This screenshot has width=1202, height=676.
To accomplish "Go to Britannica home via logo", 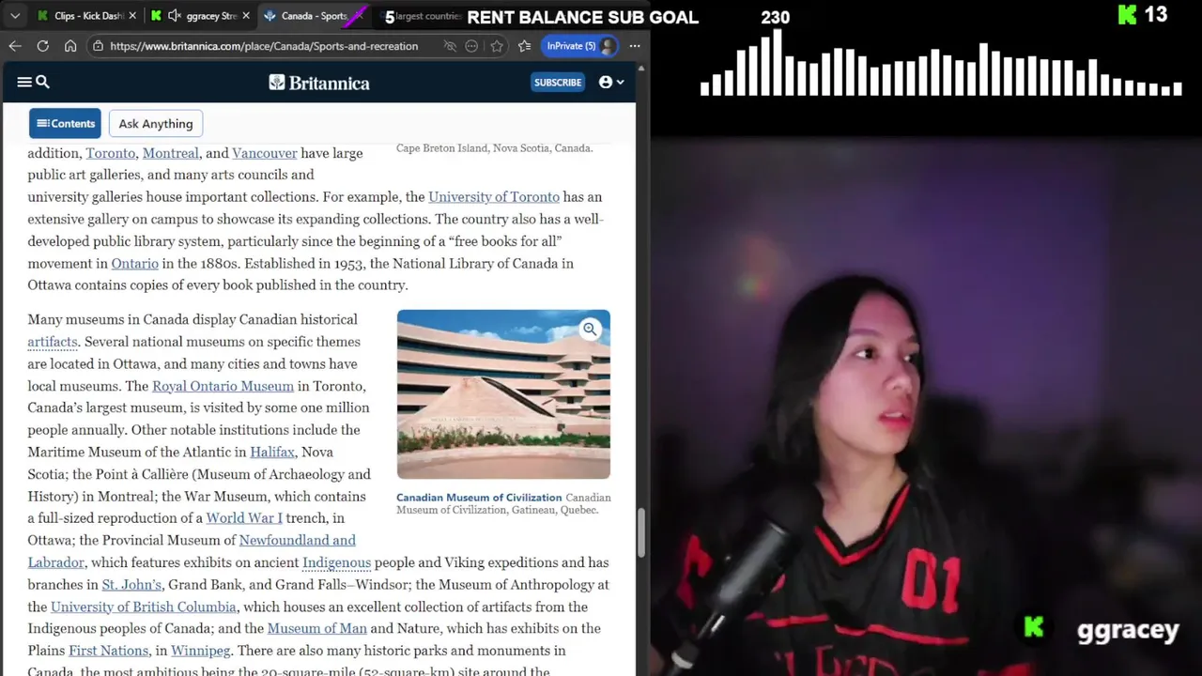I will (319, 83).
